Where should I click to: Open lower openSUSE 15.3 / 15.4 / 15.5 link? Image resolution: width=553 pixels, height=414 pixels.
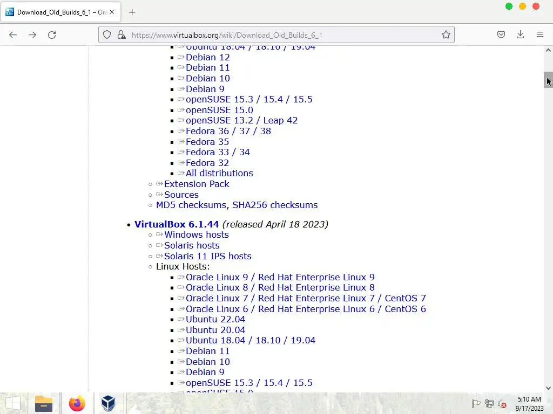point(249,383)
